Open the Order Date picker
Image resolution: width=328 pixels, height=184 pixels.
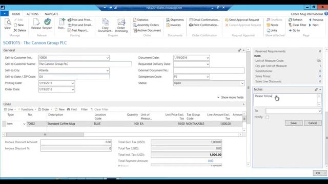point(73,89)
